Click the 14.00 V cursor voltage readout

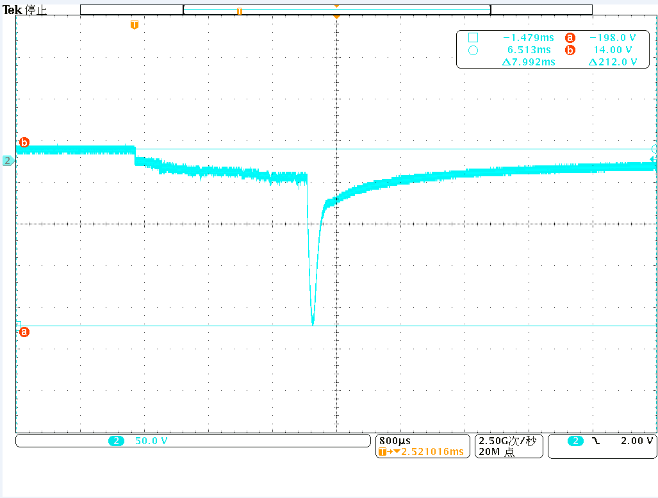coord(613,50)
